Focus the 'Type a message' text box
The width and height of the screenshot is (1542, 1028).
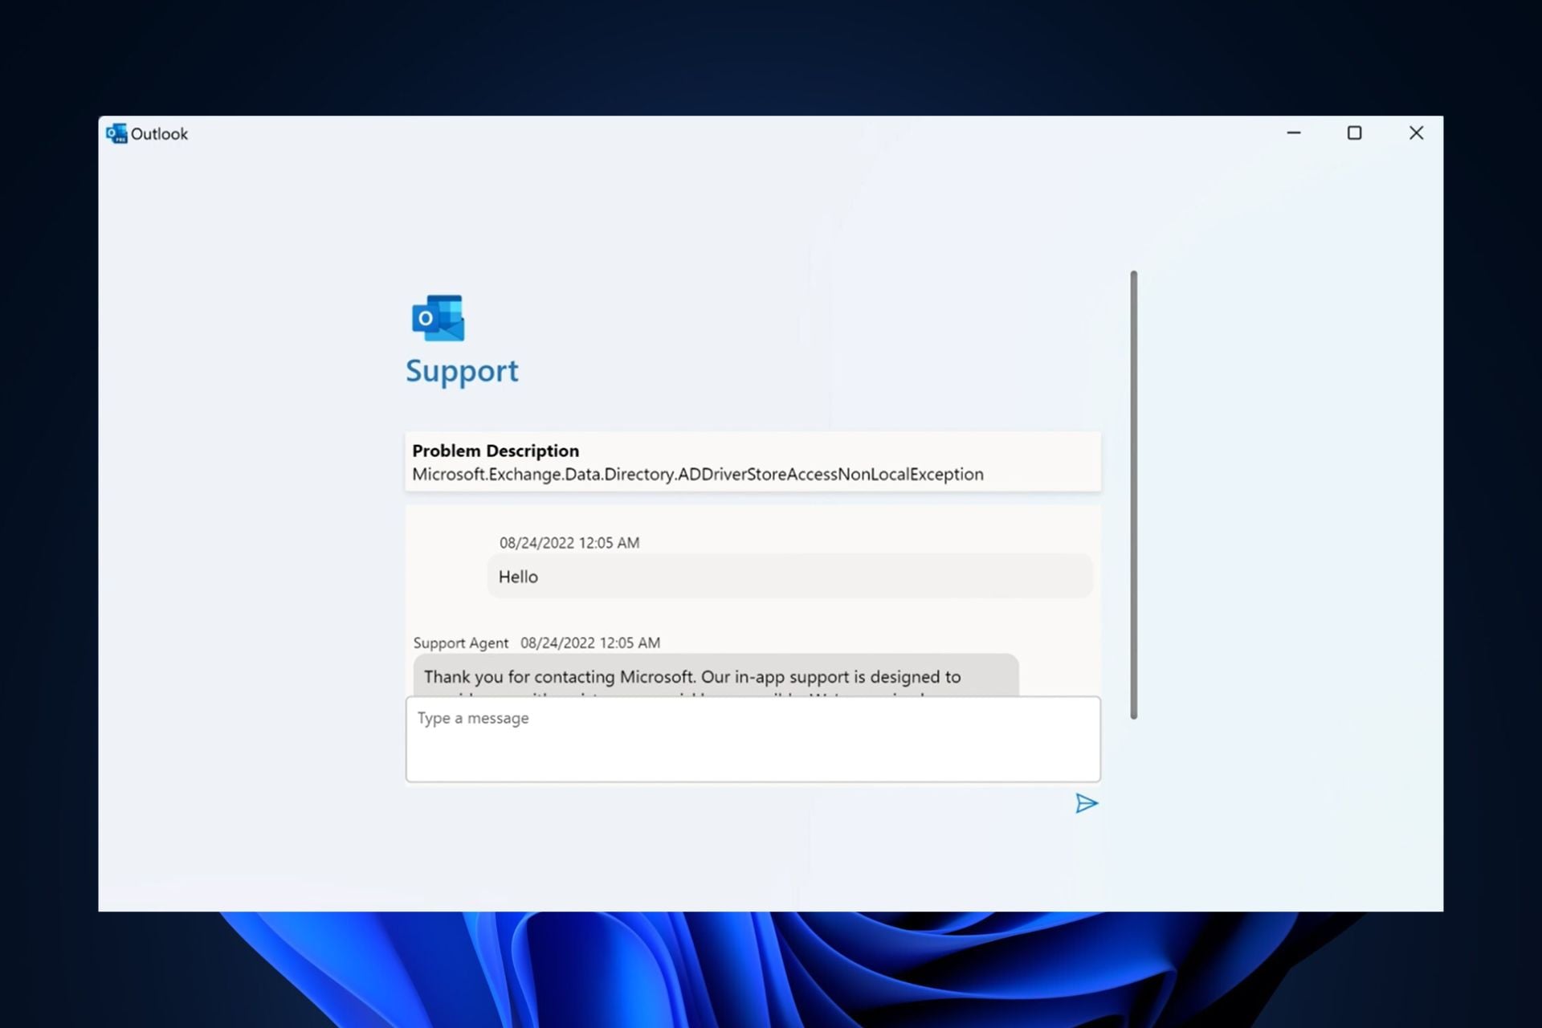tap(753, 739)
